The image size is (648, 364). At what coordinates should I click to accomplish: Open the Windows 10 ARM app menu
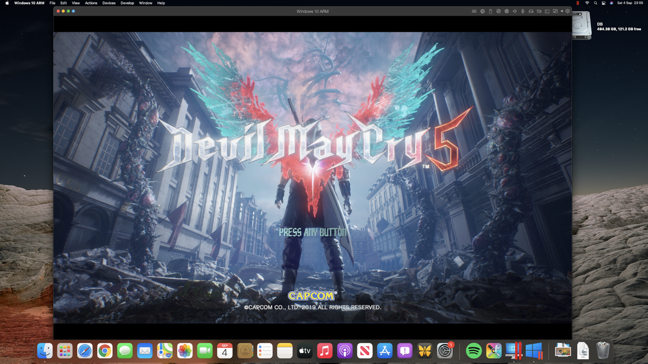[29, 3]
